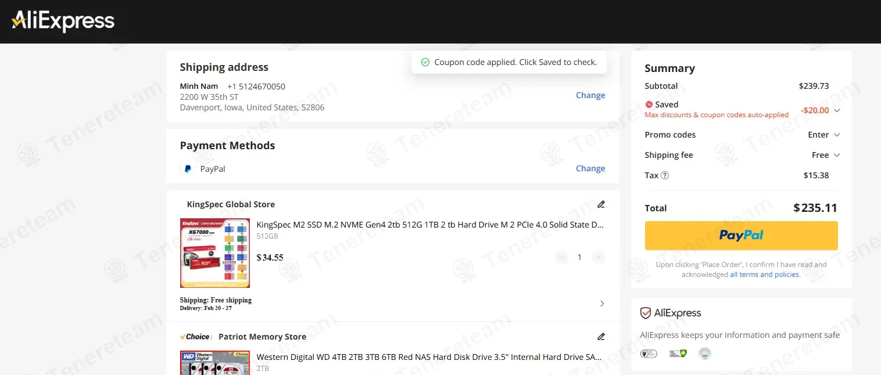This screenshot has height=375, width=881.
Task: Increase KingSpec SSD quantity with the plus button
Action: [598, 257]
